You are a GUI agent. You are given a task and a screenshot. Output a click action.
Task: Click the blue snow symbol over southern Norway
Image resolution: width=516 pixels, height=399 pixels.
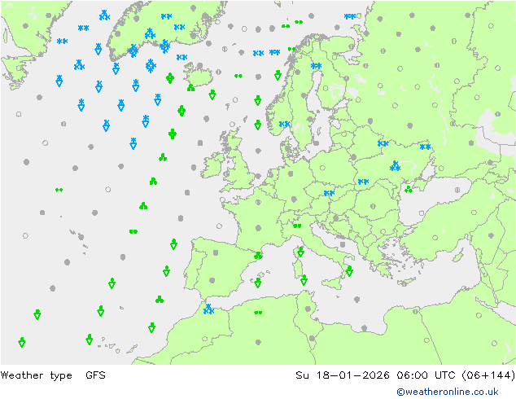[284, 124]
